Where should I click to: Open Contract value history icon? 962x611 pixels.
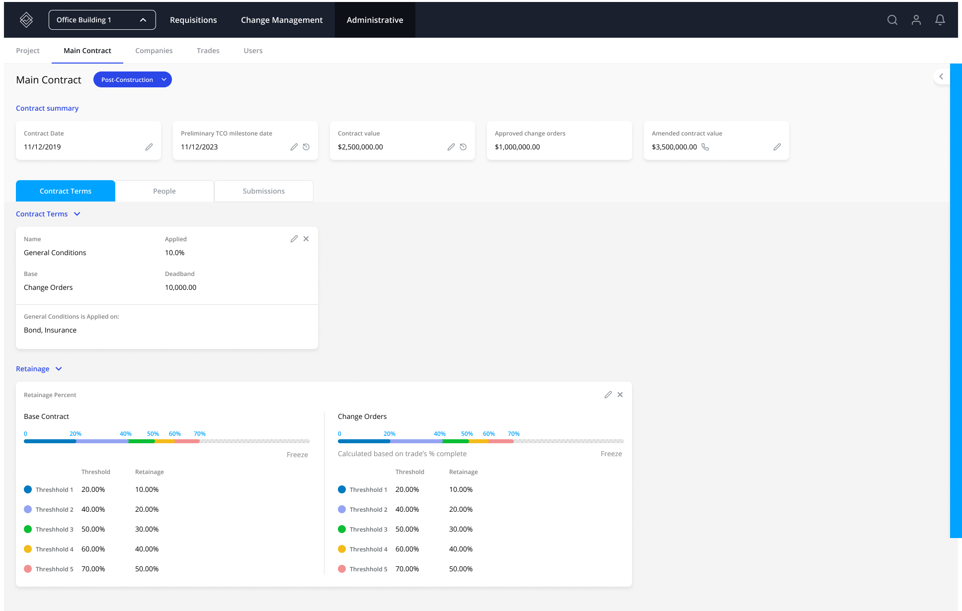(x=463, y=147)
